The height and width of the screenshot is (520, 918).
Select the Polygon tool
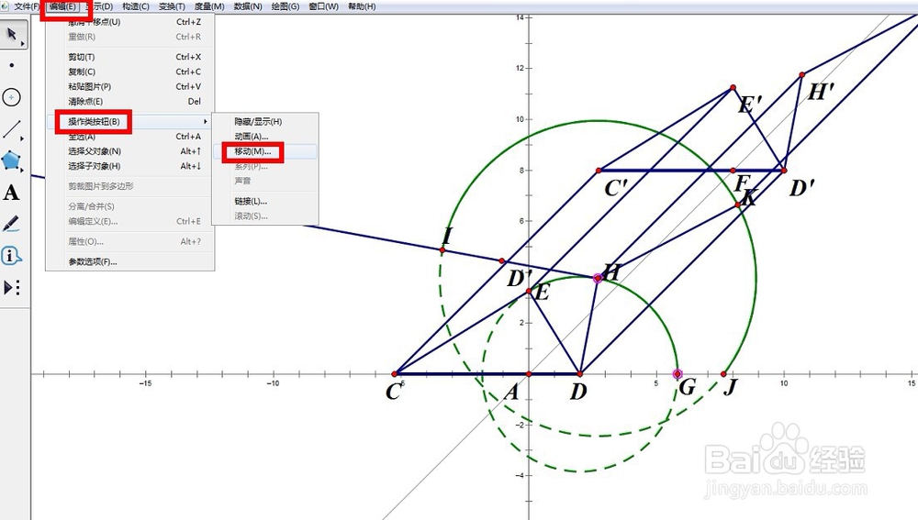tap(12, 160)
